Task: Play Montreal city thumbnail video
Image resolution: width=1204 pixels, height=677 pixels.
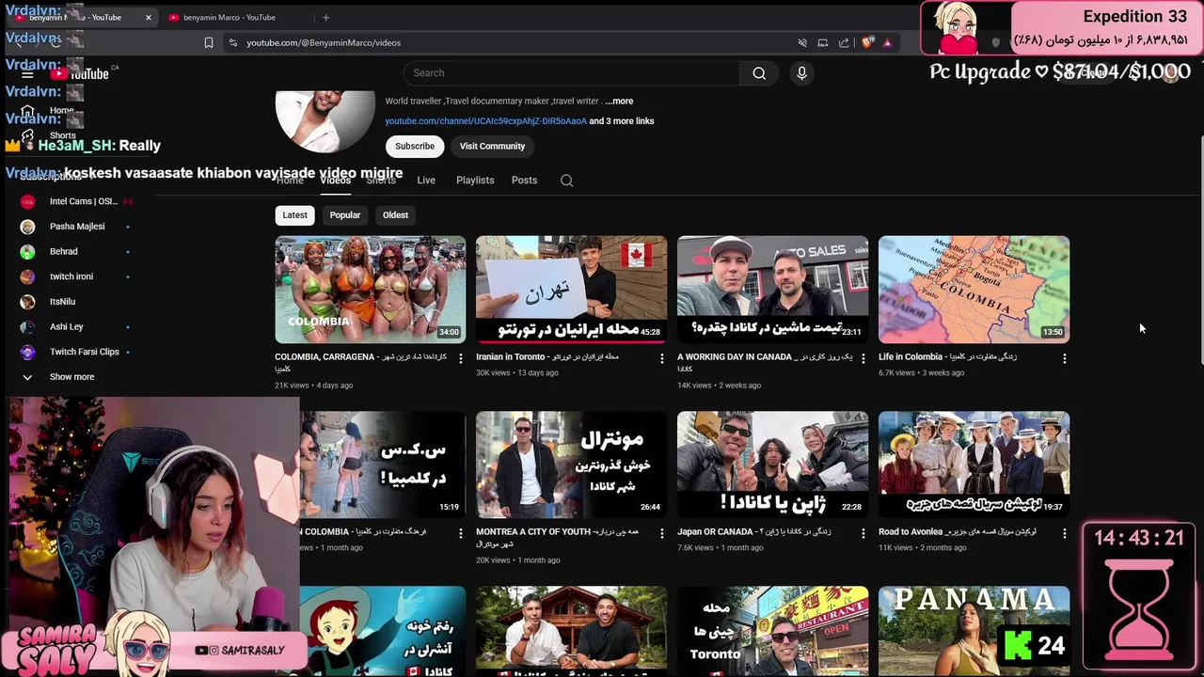Action: (571, 464)
